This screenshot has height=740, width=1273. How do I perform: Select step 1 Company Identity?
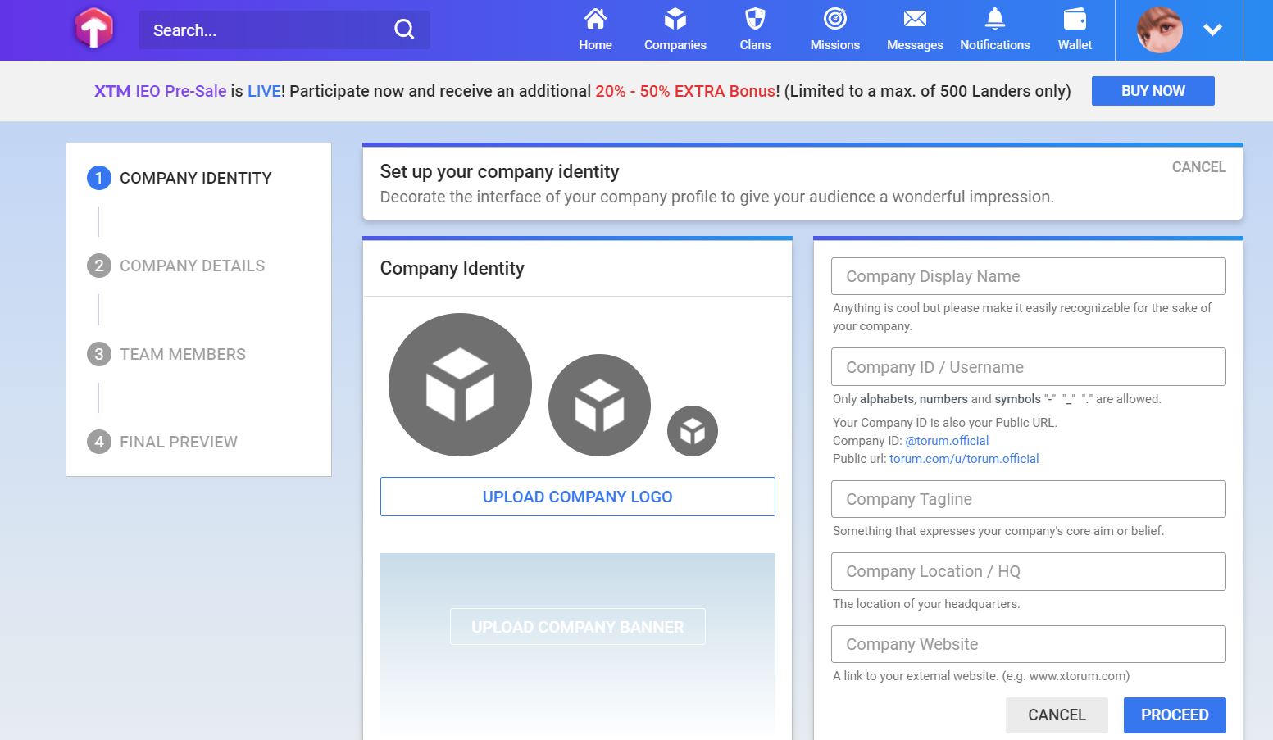pyautogui.click(x=180, y=178)
